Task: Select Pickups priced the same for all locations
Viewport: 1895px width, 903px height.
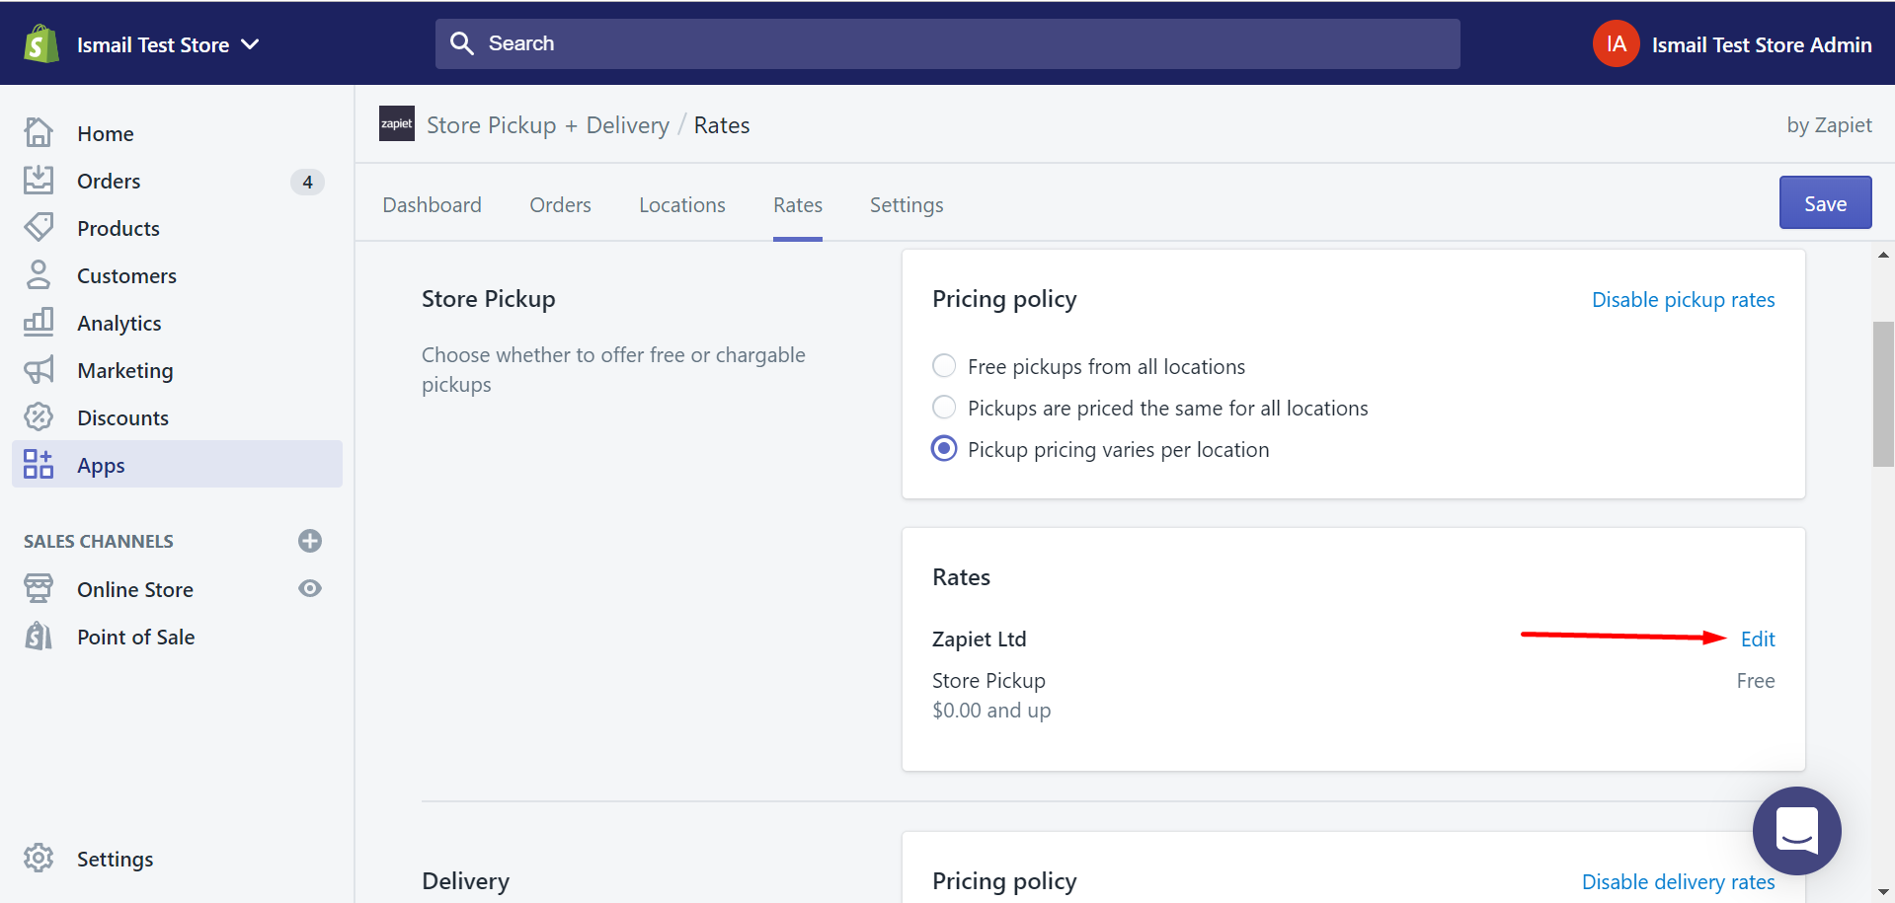Action: (944, 407)
